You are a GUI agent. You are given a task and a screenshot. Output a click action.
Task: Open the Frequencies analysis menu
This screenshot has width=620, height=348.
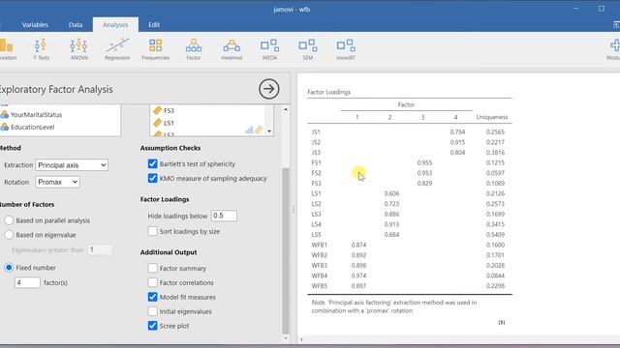[155, 49]
